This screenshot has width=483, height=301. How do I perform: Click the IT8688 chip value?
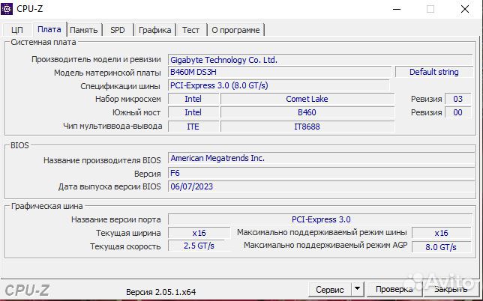pos(307,127)
